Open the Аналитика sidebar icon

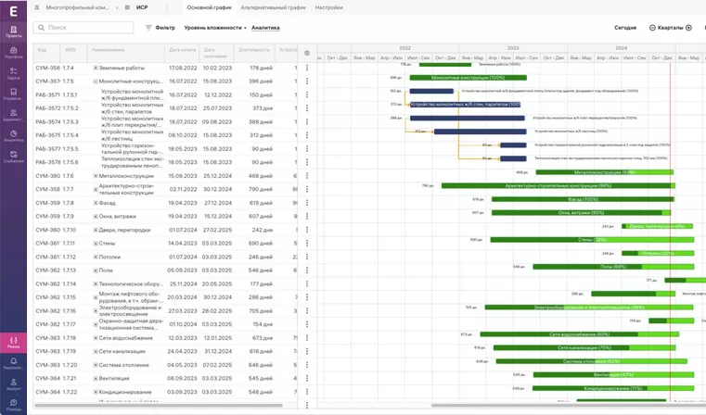14,135
